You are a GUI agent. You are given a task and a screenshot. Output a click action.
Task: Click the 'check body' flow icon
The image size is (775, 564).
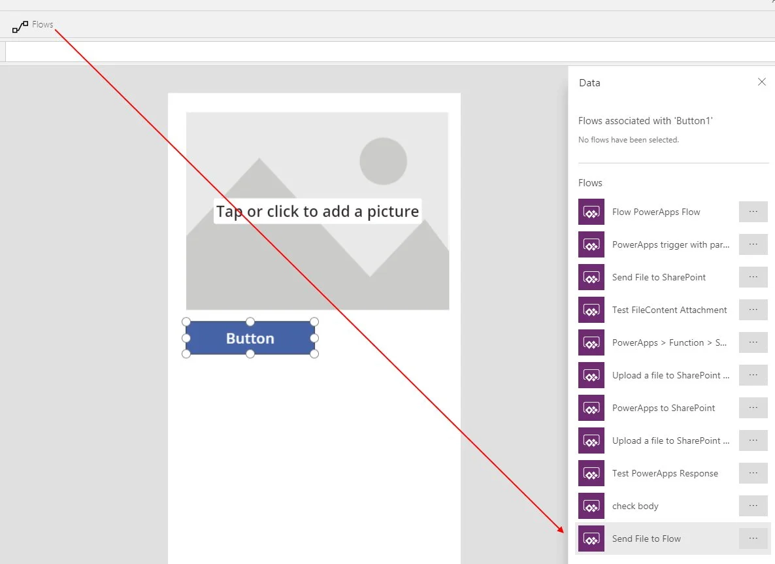pyautogui.click(x=591, y=506)
